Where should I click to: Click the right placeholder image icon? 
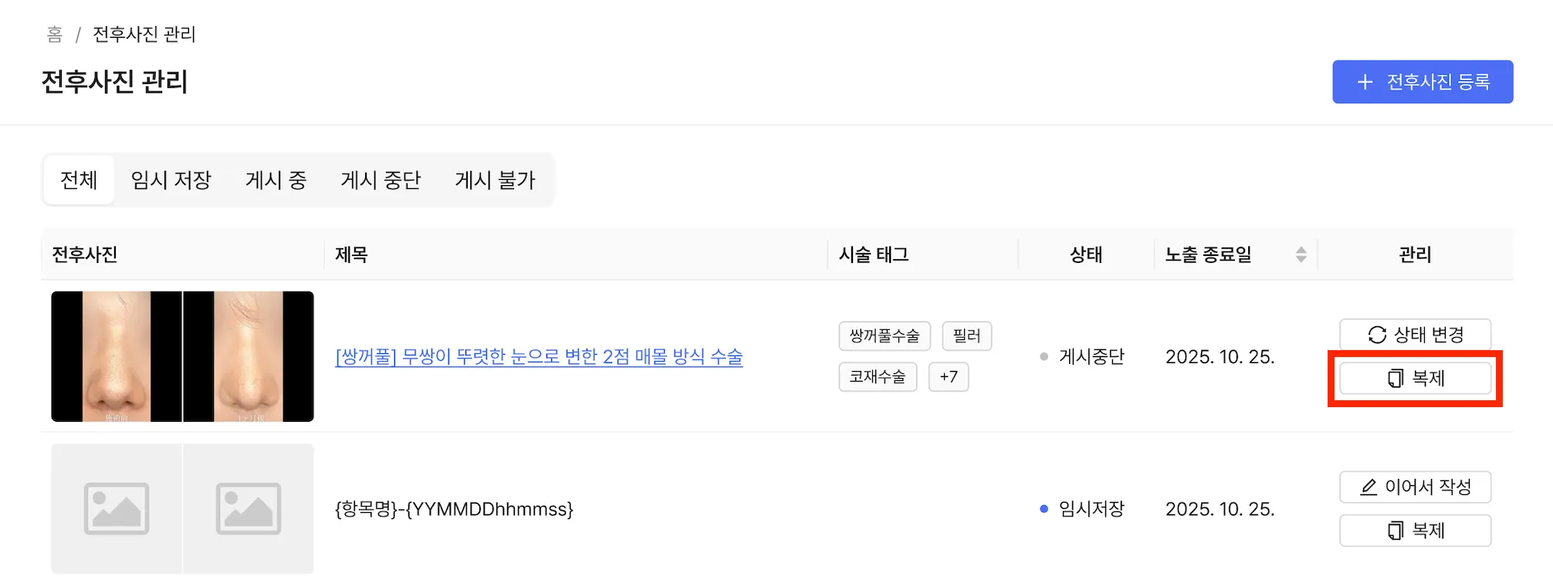[x=249, y=509]
